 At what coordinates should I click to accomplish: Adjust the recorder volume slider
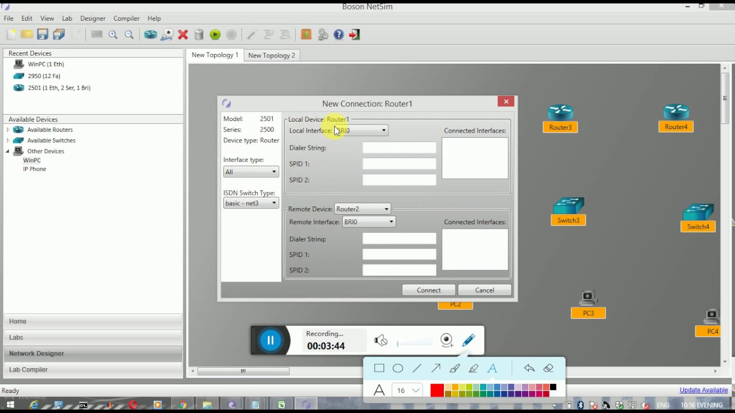tap(415, 343)
